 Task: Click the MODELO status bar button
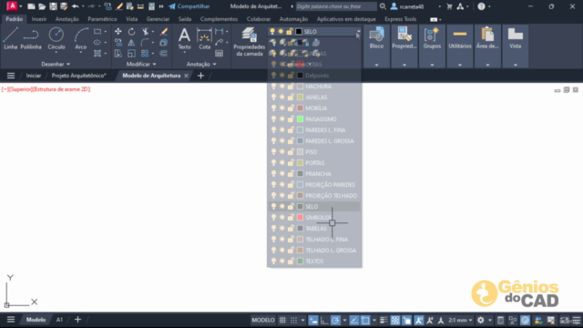(x=263, y=320)
